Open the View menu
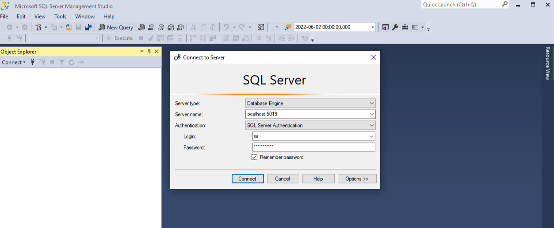 click(x=40, y=16)
